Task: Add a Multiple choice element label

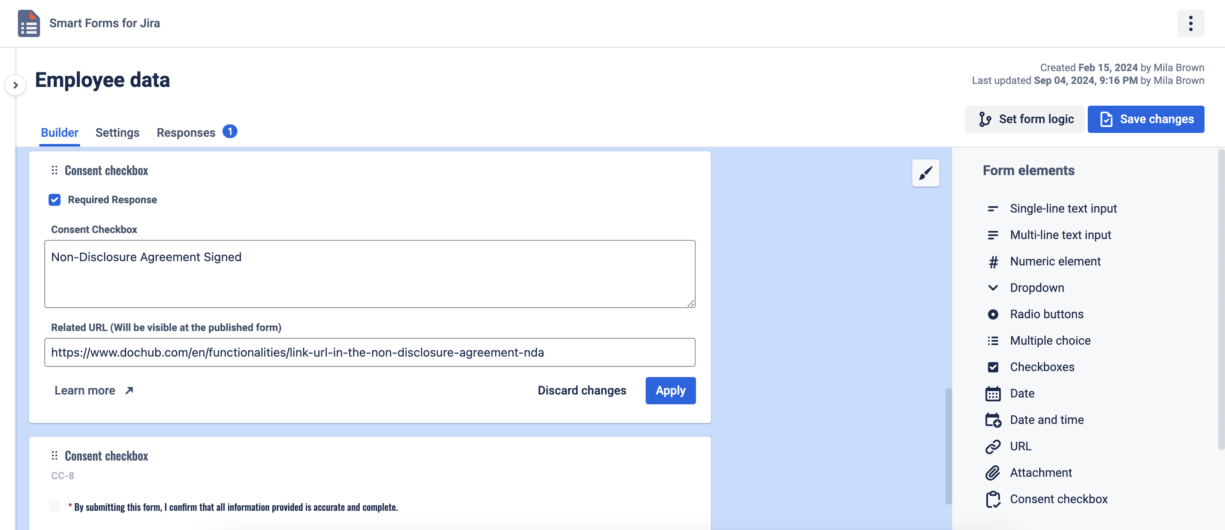Action: click(1050, 340)
